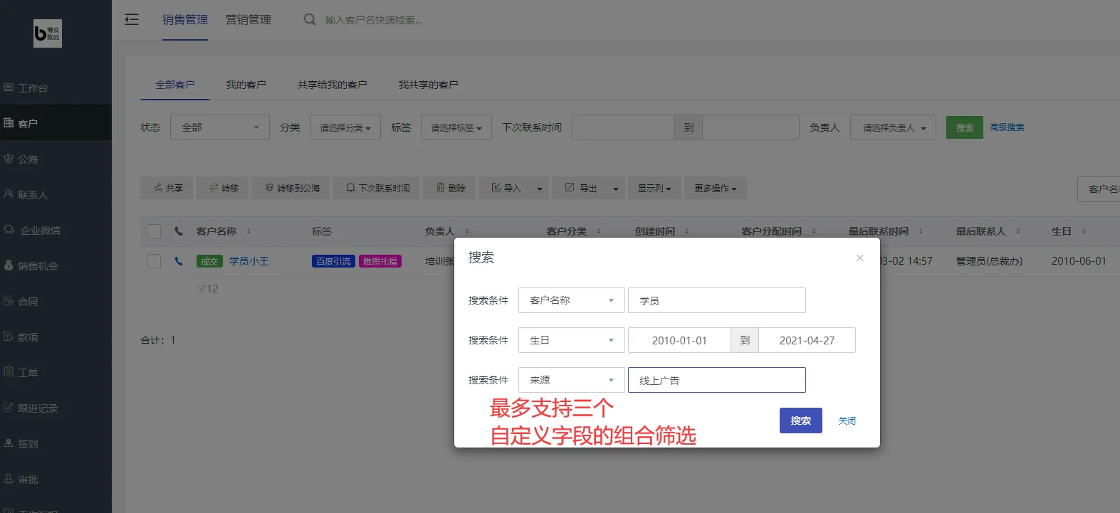1120x513 pixels.
Task: Expand the 导入 dropdown arrow
Action: (x=540, y=189)
